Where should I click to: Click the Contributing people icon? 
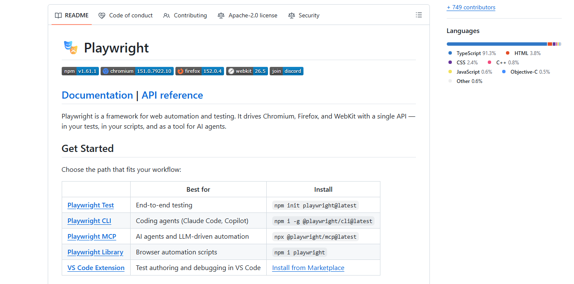click(167, 16)
